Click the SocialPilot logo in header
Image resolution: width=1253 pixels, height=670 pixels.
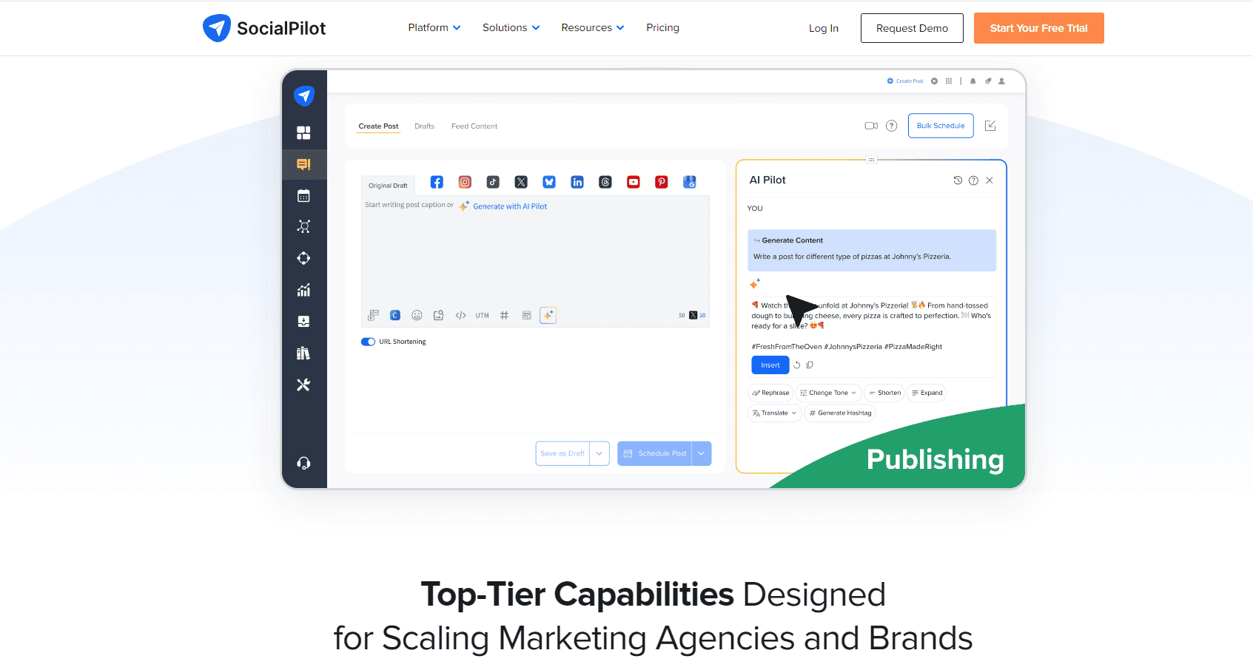[264, 28]
